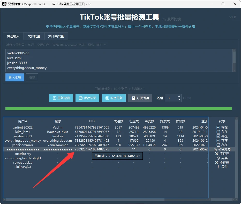Click the 已复制 tooltip popup

click(117, 156)
